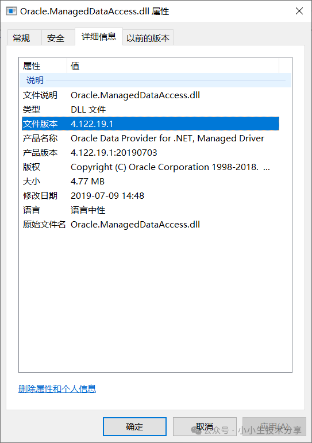Click the highlighted 文件版本 4.122.19.1 row
Viewport: 312px width, 443px height.
151,124
